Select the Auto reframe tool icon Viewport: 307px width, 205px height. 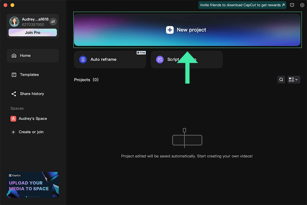tap(82, 59)
